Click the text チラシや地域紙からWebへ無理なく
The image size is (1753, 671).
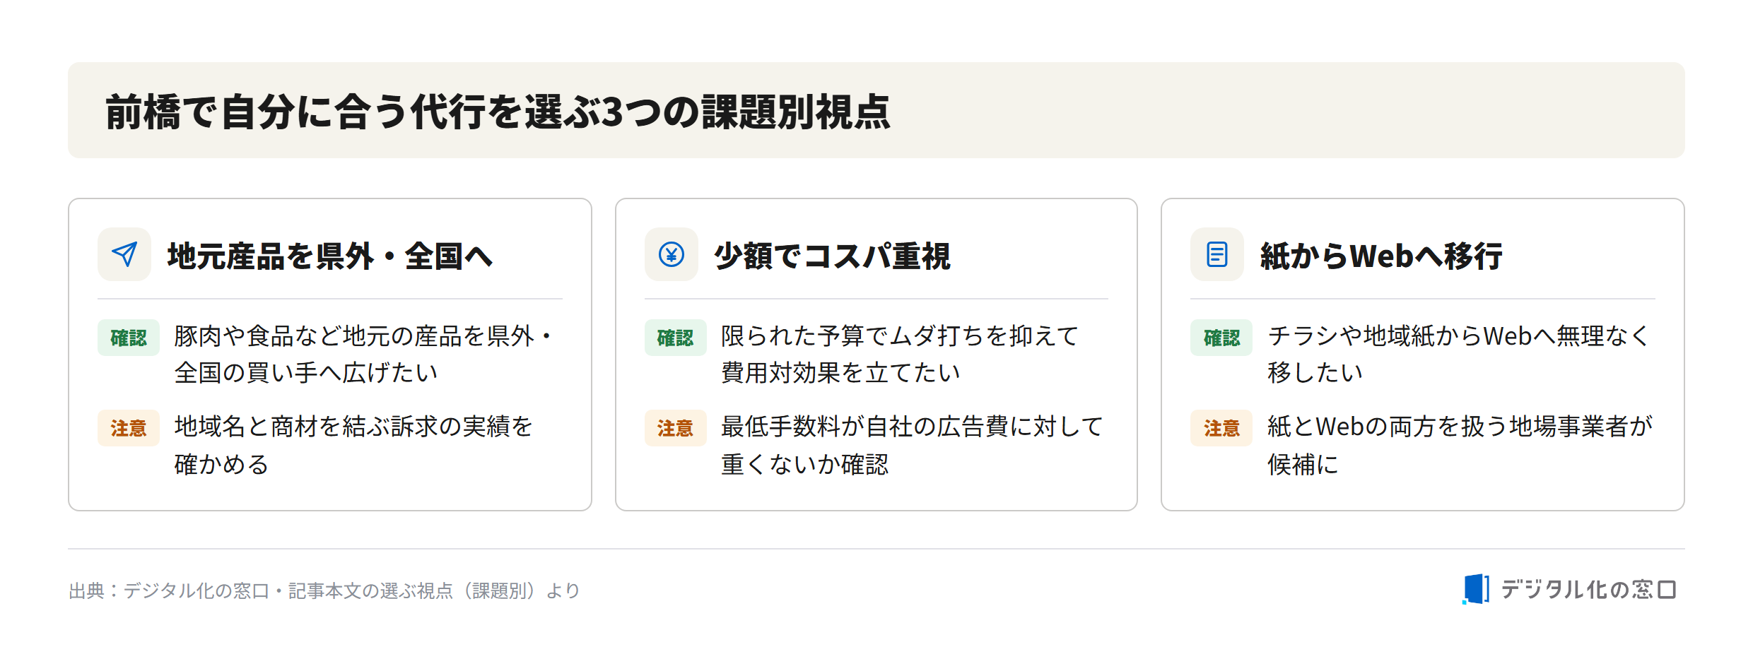pos(1458,336)
